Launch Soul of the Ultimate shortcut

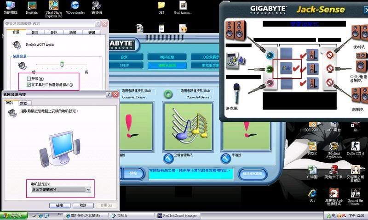point(355,197)
